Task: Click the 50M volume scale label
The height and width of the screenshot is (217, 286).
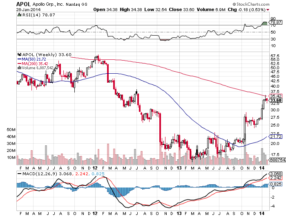Action: [x=11, y=130]
